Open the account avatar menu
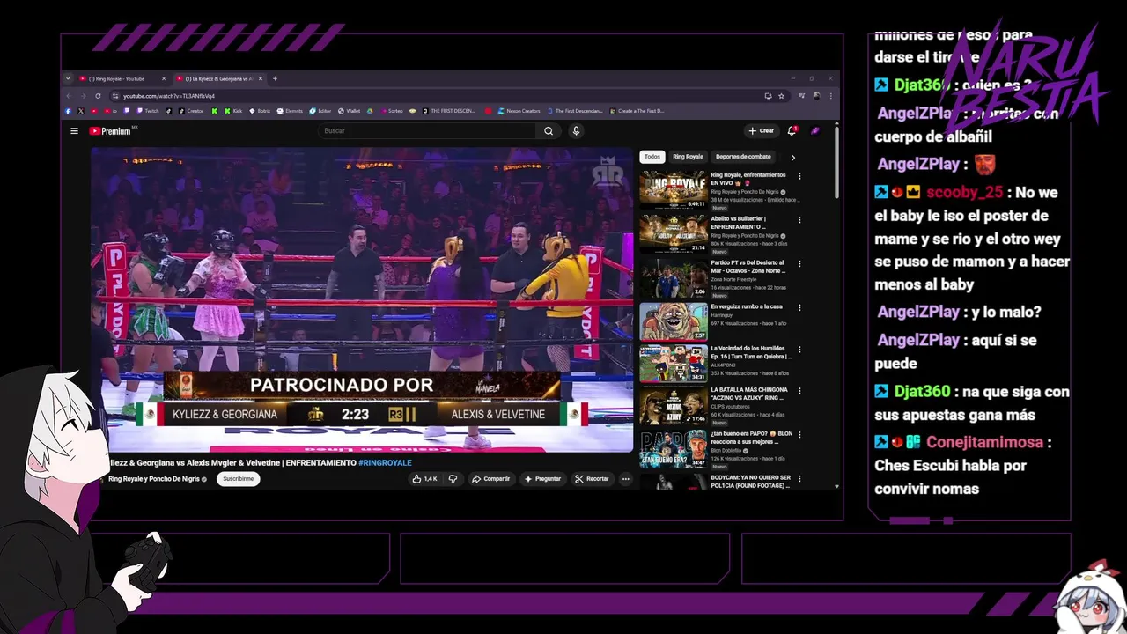 (815, 131)
